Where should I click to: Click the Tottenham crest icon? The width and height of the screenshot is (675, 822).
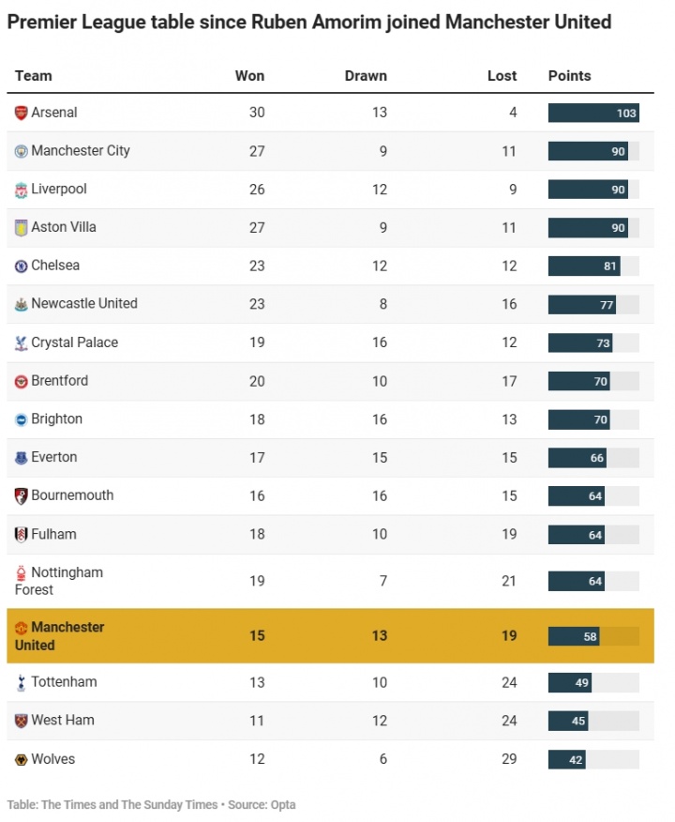point(22,682)
